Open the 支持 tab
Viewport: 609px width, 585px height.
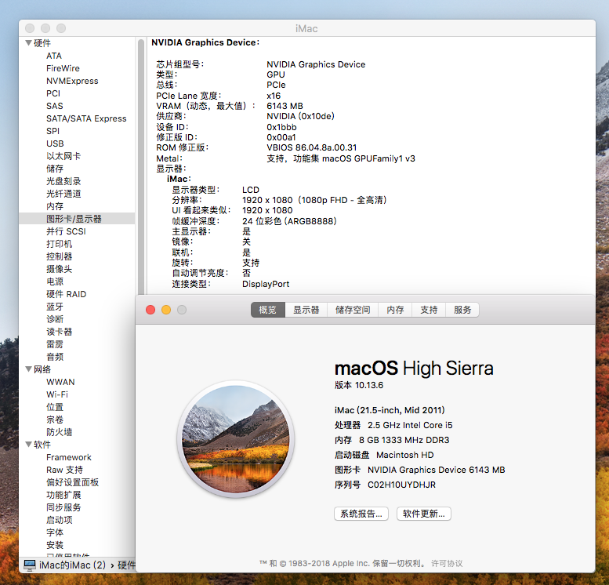click(x=429, y=310)
